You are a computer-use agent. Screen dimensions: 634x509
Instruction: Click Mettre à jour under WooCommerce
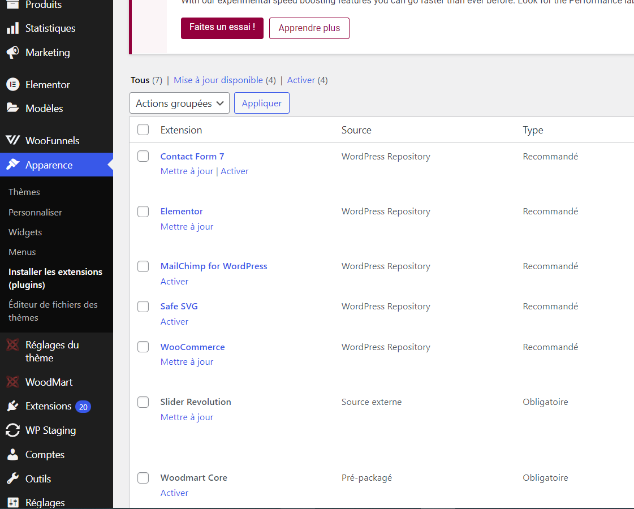click(x=187, y=362)
